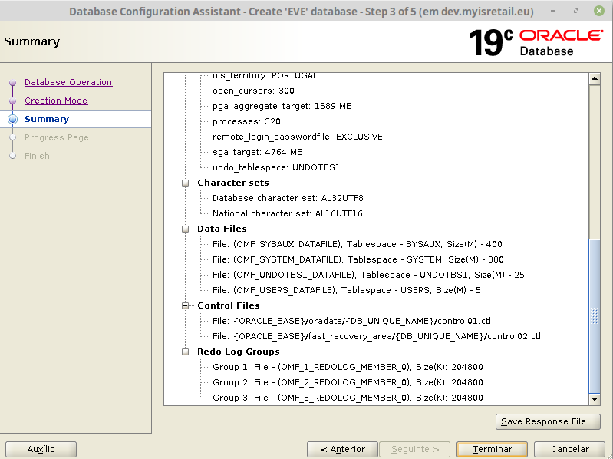
Task: Select the Data Files heading
Action: coord(222,229)
